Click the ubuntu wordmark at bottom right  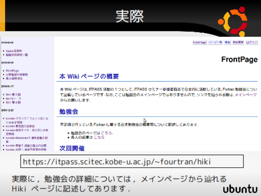click(x=240, y=189)
